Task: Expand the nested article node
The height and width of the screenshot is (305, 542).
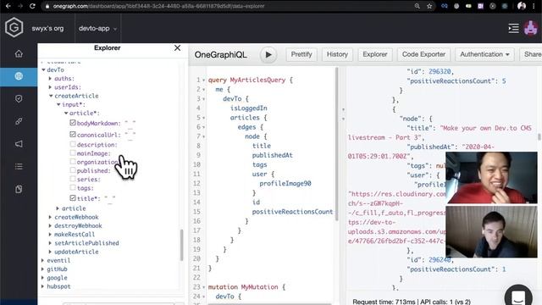Action: click(x=58, y=208)
